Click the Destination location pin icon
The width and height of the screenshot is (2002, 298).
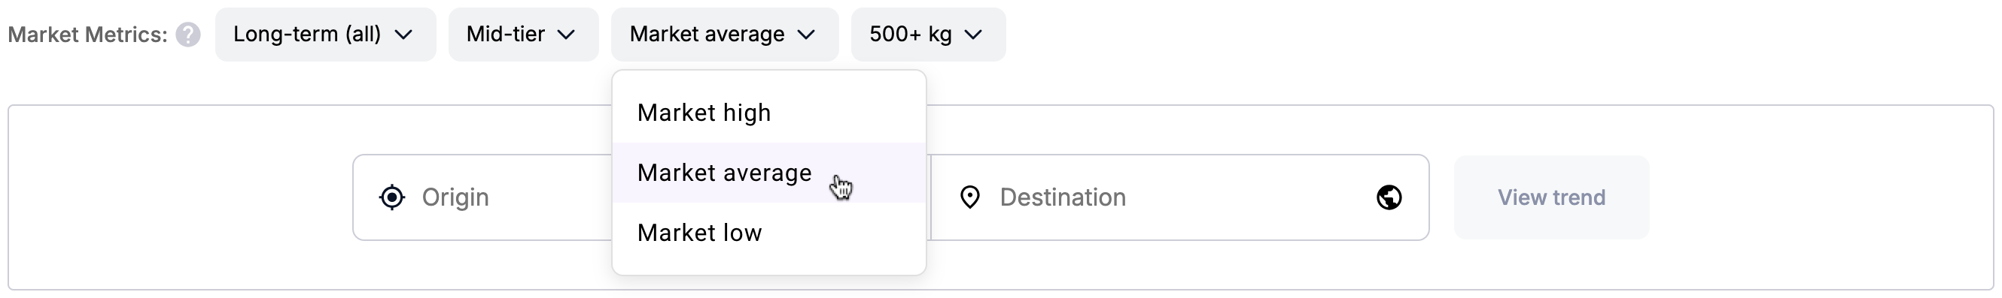point(970,197)
